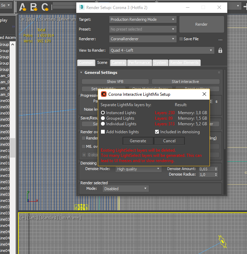Click the [Top] viewport label

[x=33, y=19]
